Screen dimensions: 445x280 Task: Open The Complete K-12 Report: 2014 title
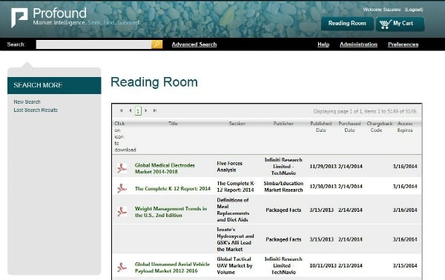tap(173, 188)
